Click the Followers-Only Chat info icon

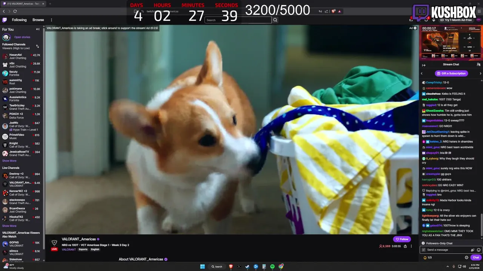pos(423,244)
